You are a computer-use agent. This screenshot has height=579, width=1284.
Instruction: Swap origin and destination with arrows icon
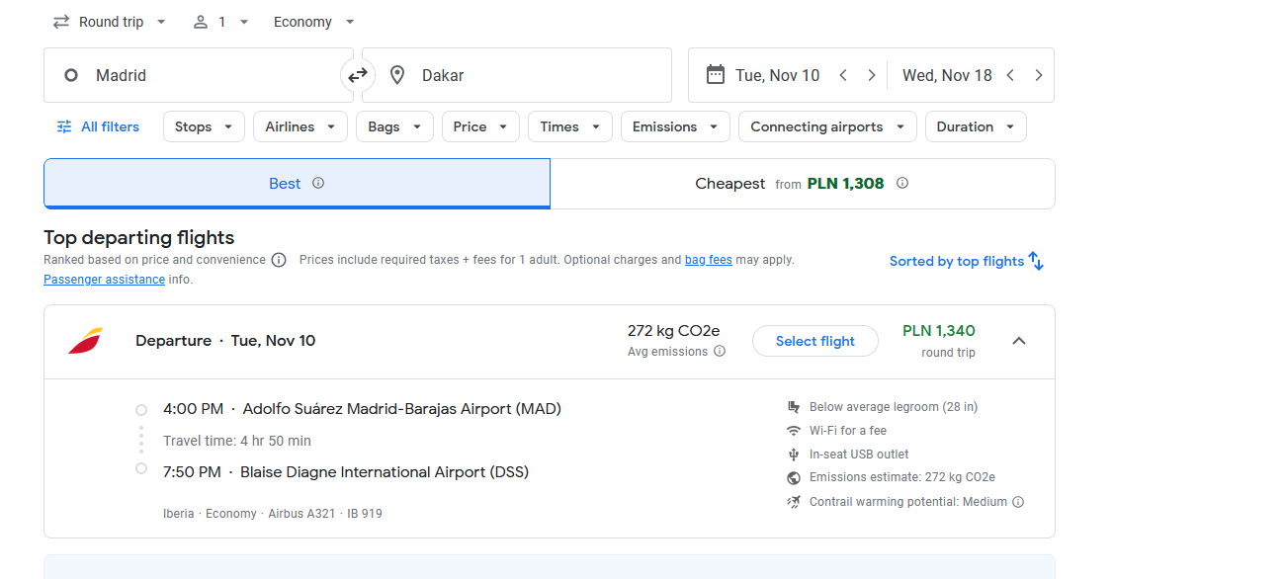(357, 75)
